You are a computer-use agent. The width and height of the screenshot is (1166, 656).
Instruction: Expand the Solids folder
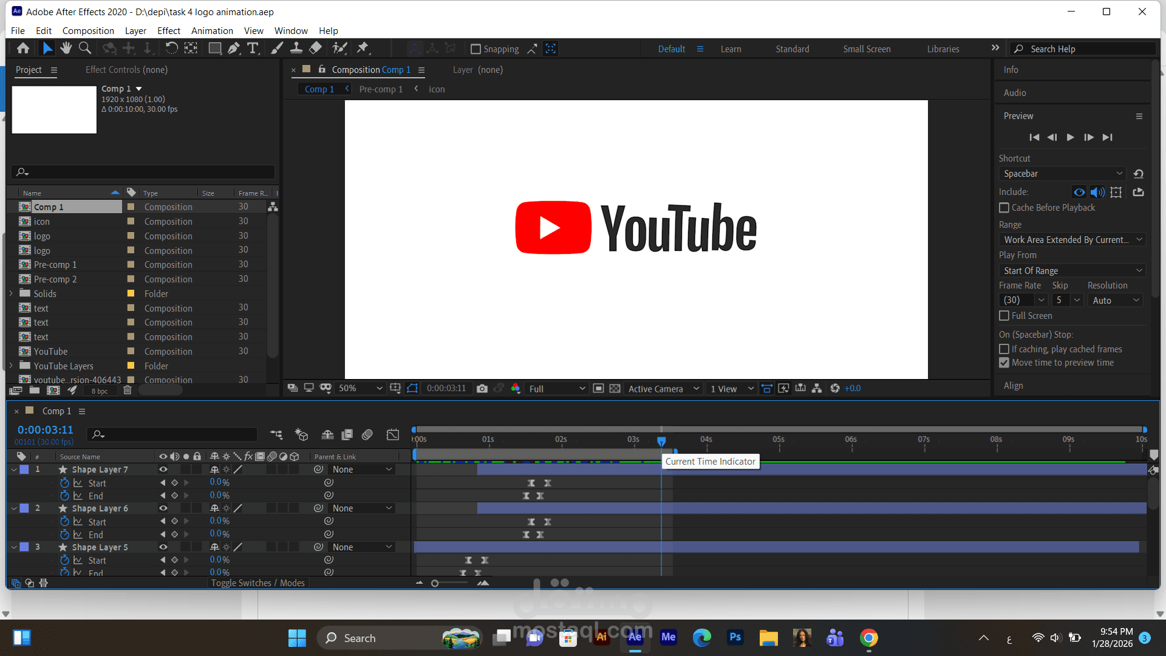pyautogui.click(x=12, y=294)
